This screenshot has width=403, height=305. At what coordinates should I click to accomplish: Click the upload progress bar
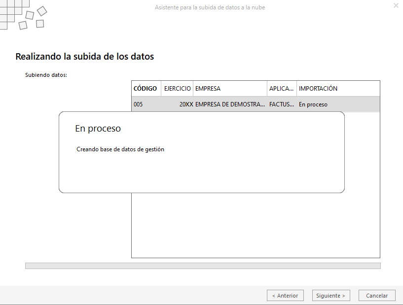pyautogui.click(x=203, y=266)
